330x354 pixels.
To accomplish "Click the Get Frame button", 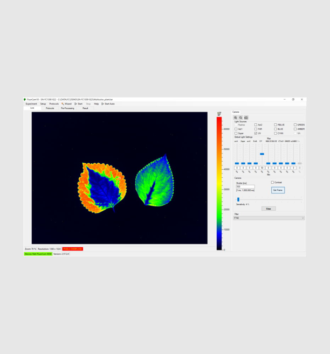I will 278,190.
